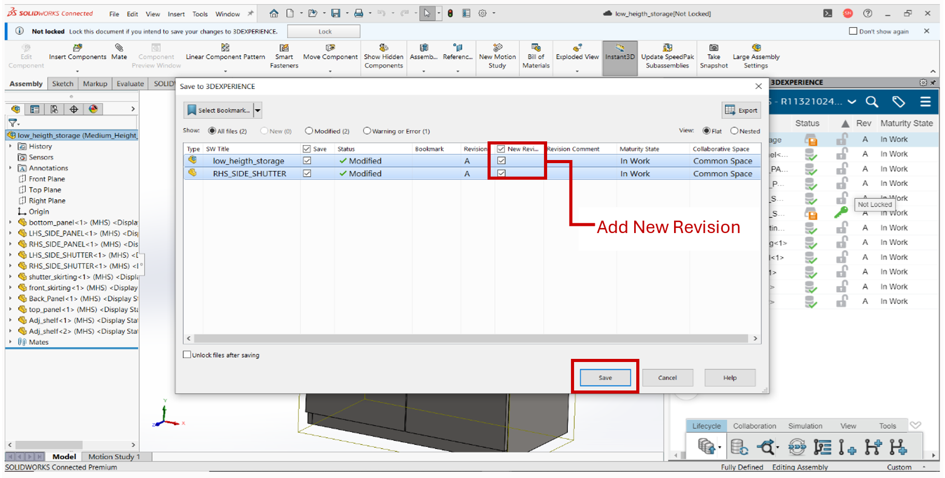945x478 pixels.
Task: Switch to the Evaluate tab
Action: tap(130, 84)
